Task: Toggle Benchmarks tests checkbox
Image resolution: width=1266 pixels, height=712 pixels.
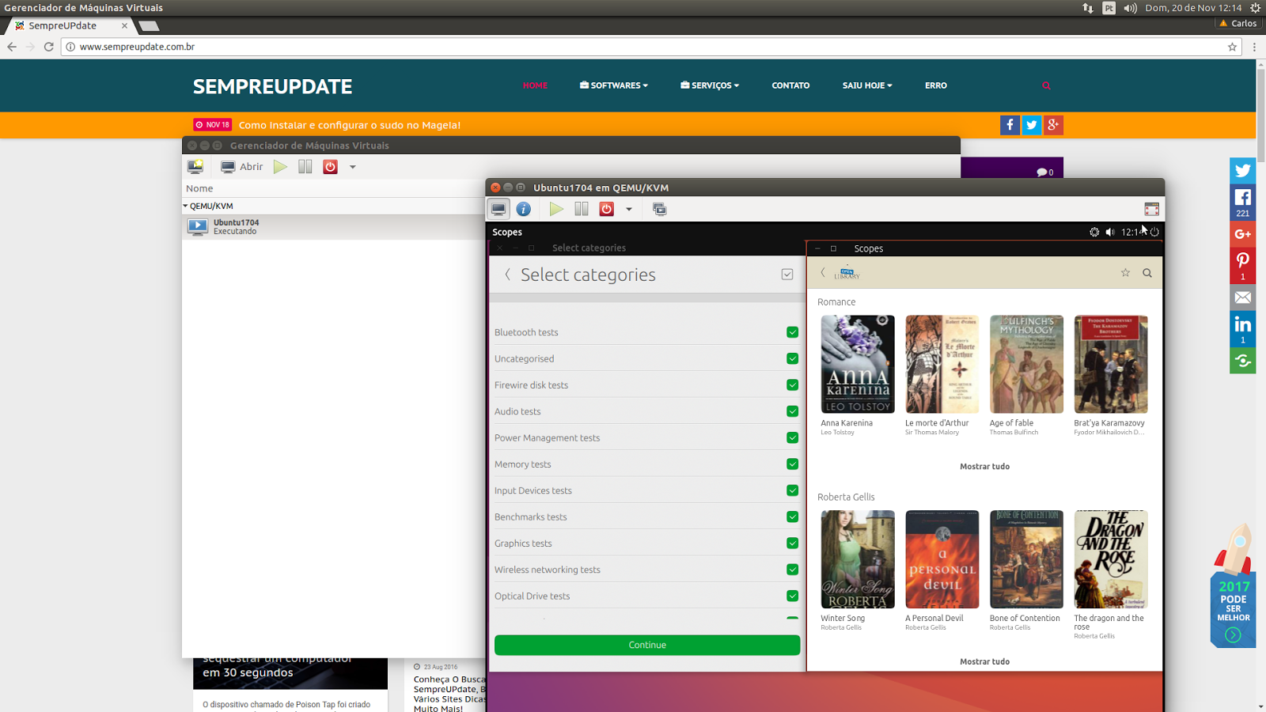Action: pos(792,517)
